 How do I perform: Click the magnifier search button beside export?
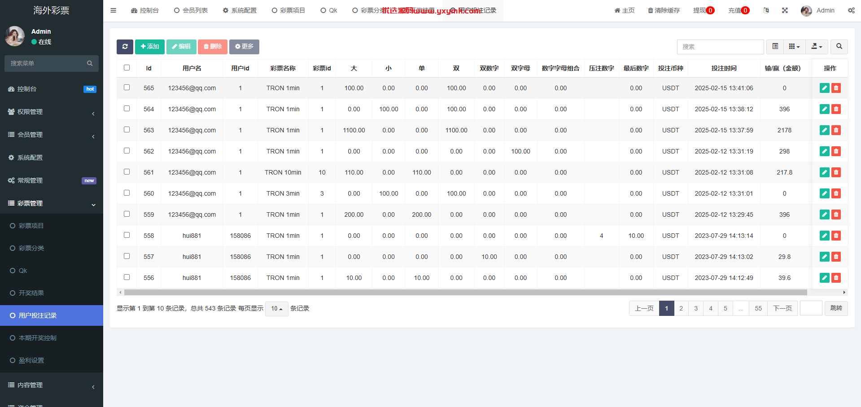[x=839, y=47]
